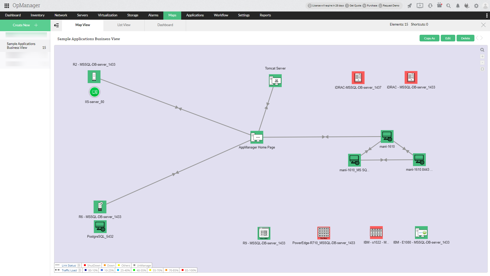490x276 pixels.
Task: Zoom in the map with plus button
Action: 482,56
